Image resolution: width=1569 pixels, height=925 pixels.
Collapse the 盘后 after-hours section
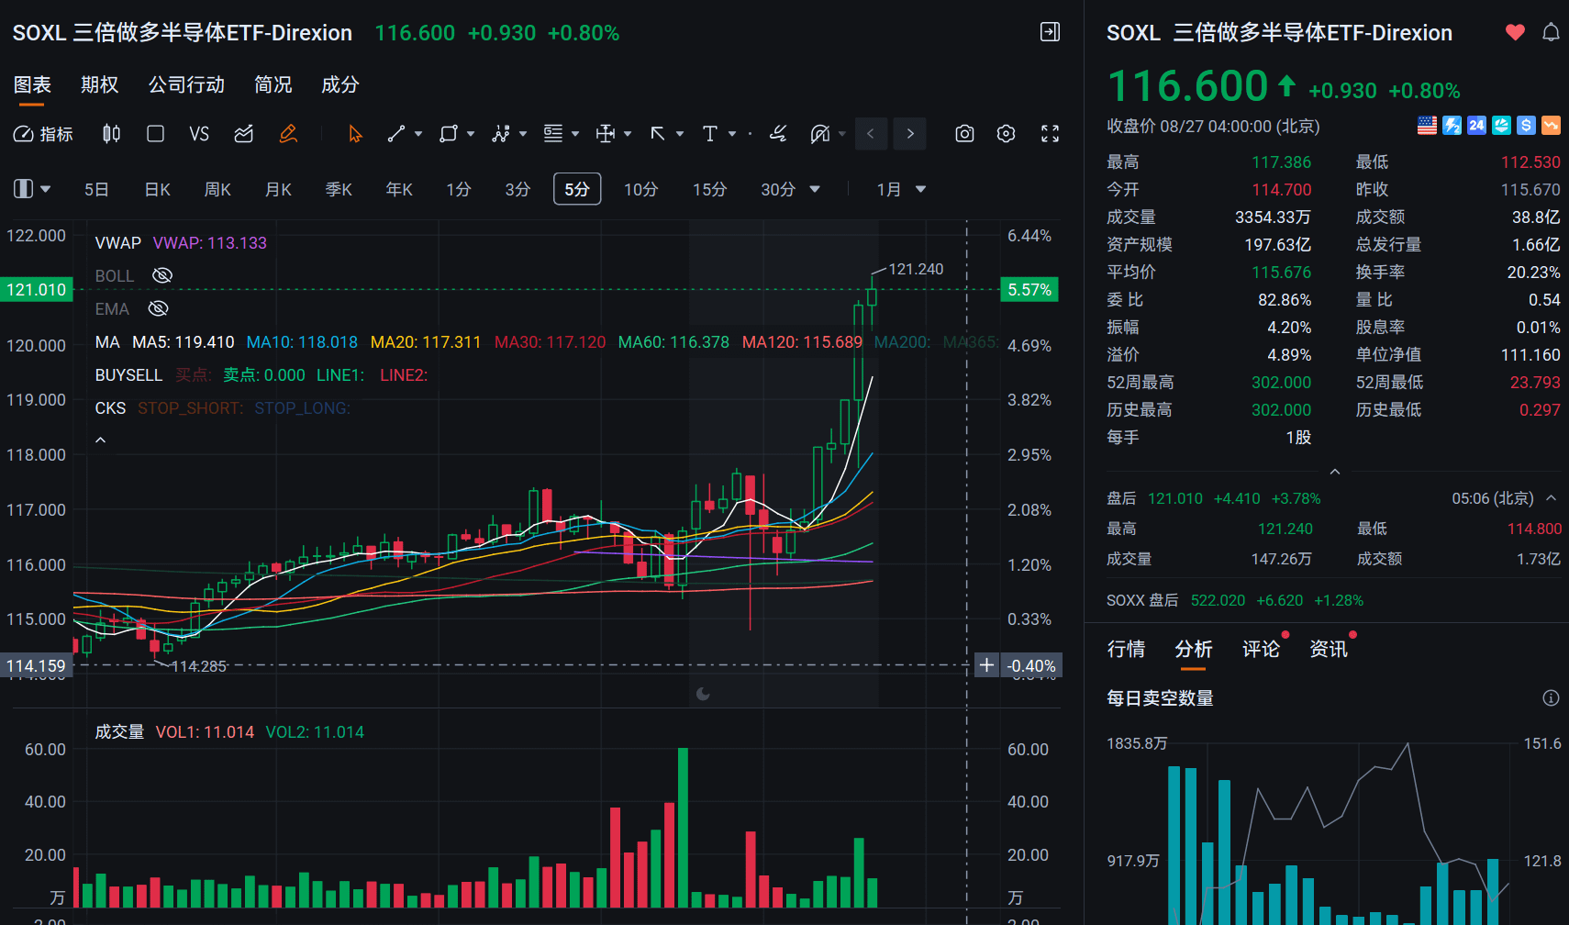(x=1552, y=498)
